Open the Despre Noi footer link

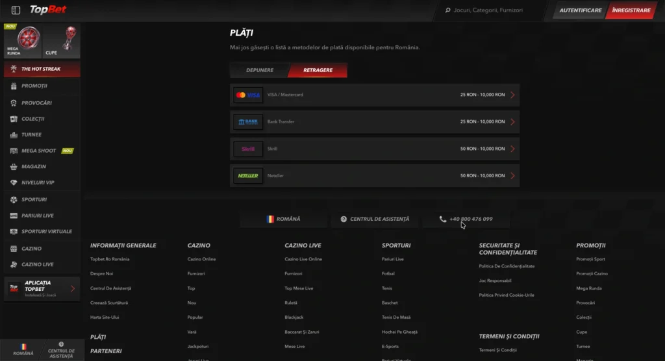(x=101, y=273)
